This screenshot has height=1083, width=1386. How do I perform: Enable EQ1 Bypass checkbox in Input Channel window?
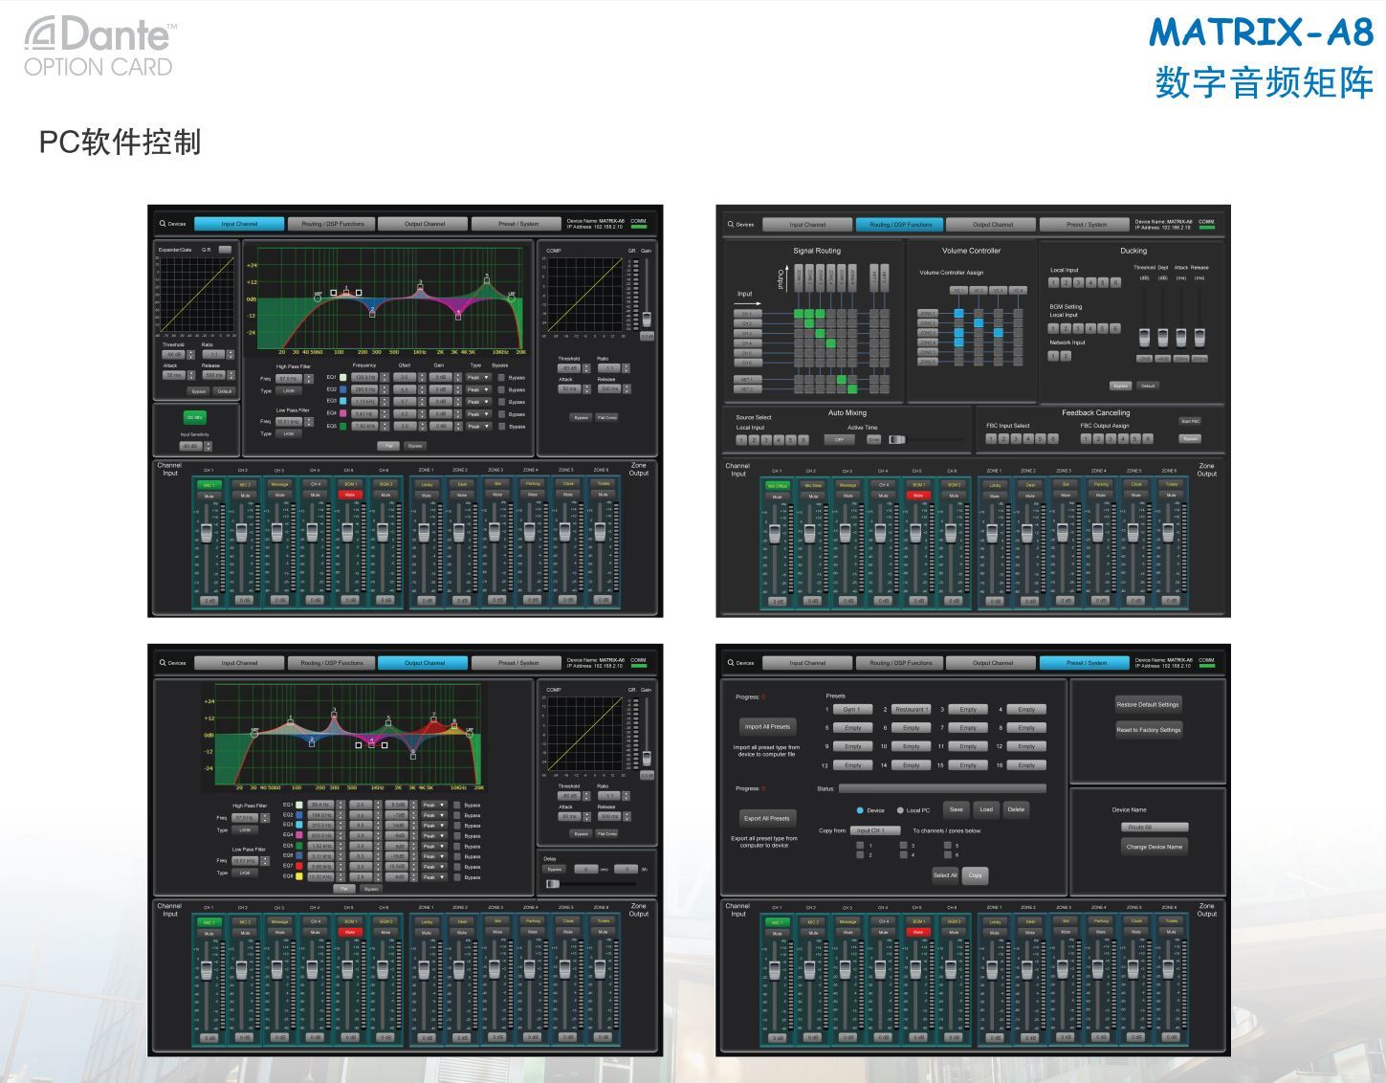(501, 377)
